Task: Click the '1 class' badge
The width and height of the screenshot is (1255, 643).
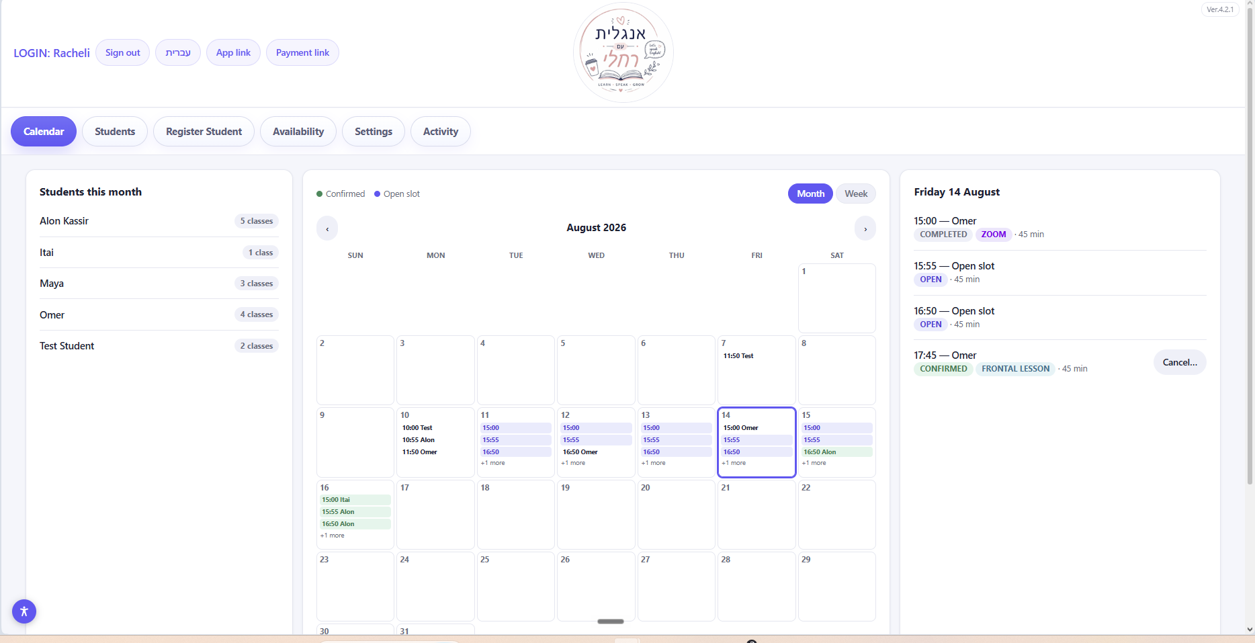Action: pos(261,253)
